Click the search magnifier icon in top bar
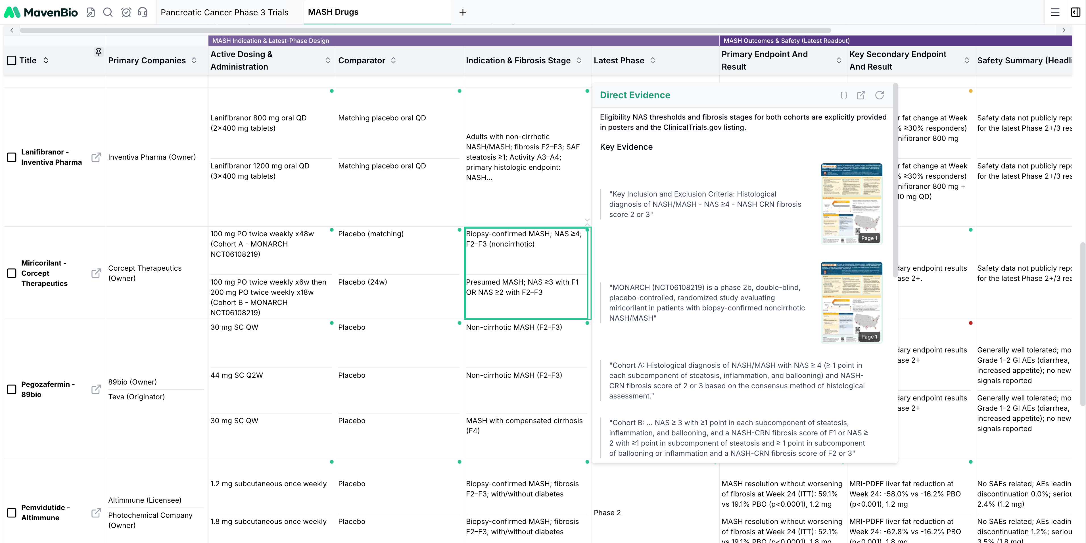Screen dimensions: 1086x543 pyautogui.click(x=108, y=12)
